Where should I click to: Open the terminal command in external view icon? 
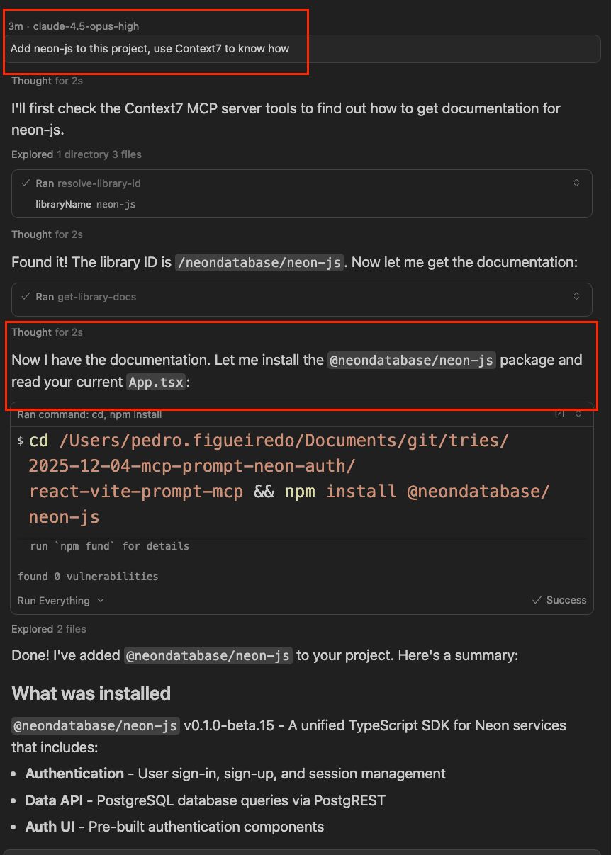(x=559, y=414)
